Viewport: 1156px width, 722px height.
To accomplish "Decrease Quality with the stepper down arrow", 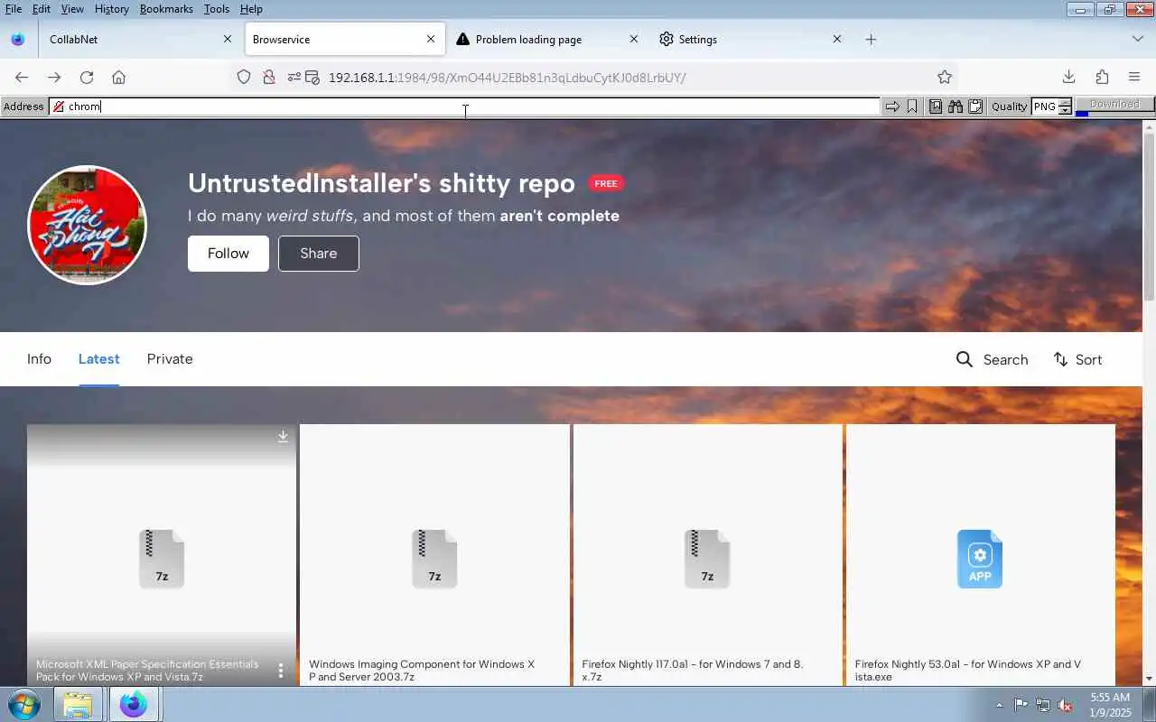I will tap(1065, 111).
